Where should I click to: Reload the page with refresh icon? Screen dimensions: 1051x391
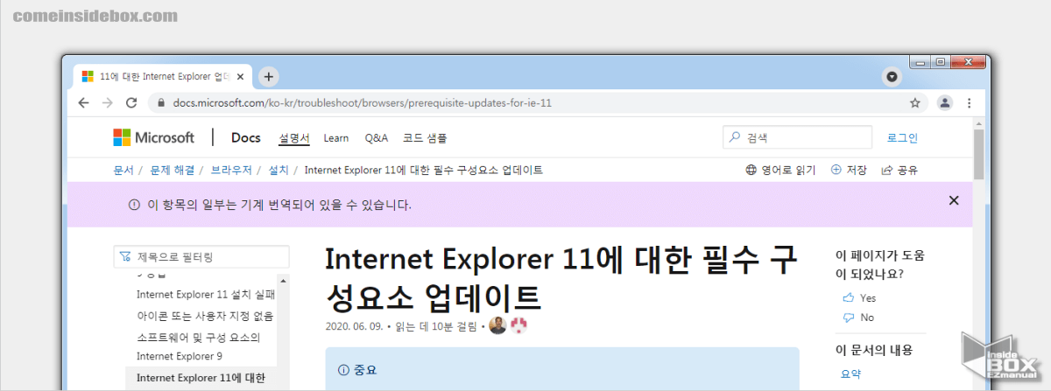coord(131,102)
